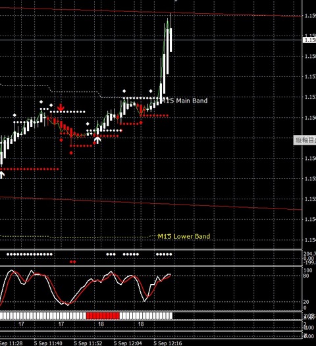
Task: Click the 204.7 indicator scale value
Action: coord(309,254)
